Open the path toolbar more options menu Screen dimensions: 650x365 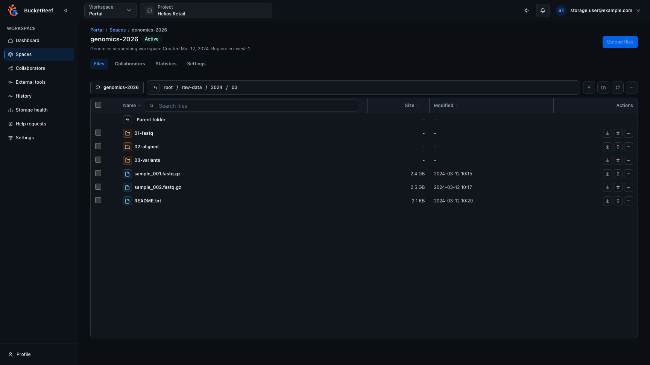click(x=632, y=87)
